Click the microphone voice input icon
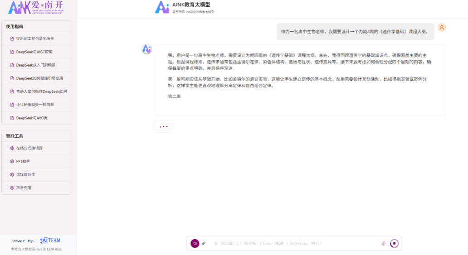Viewport: 468px width, 255px height. point(383,243)
